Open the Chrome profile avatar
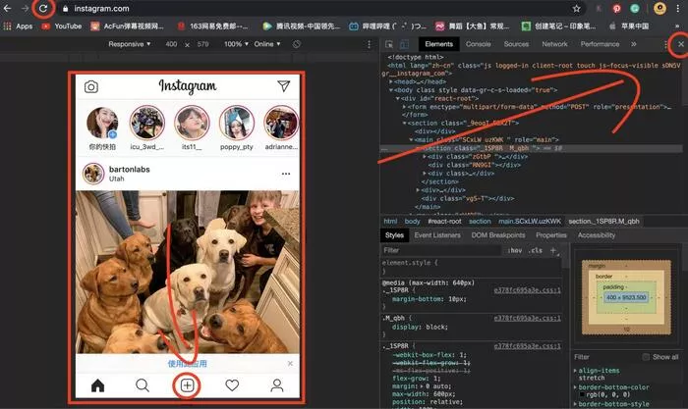 pos(659,8)
